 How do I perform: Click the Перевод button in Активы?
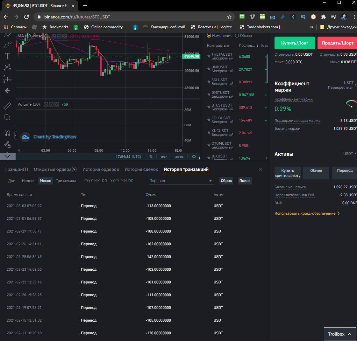(345, 173)
